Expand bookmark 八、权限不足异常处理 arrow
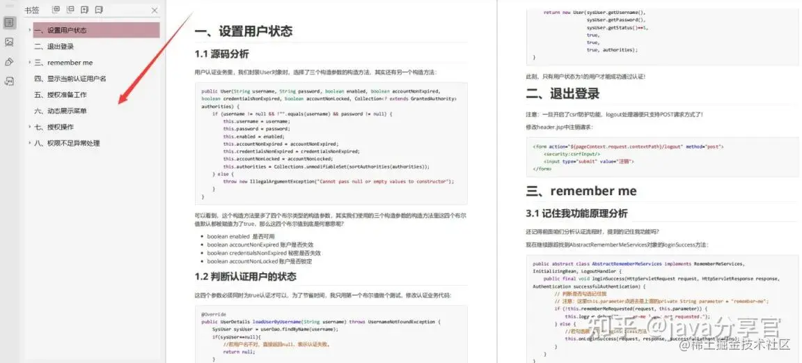 point(30,144)
